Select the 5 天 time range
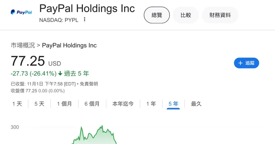Screen dimensions: 275x144 tap(39, 104)
